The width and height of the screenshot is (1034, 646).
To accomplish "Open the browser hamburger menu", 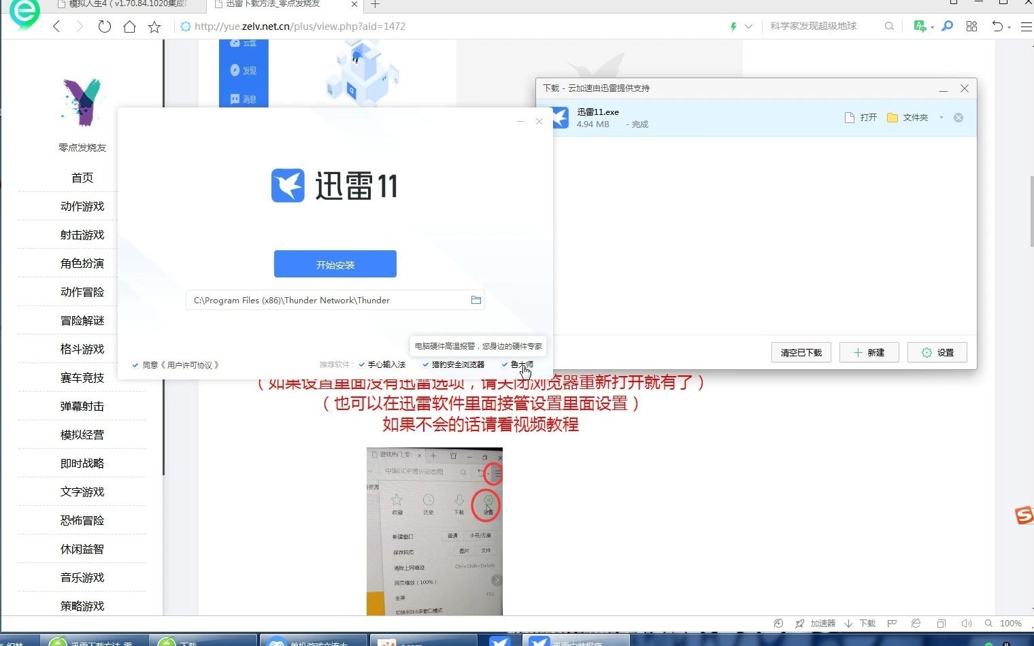I will [x=1026, y=27].
